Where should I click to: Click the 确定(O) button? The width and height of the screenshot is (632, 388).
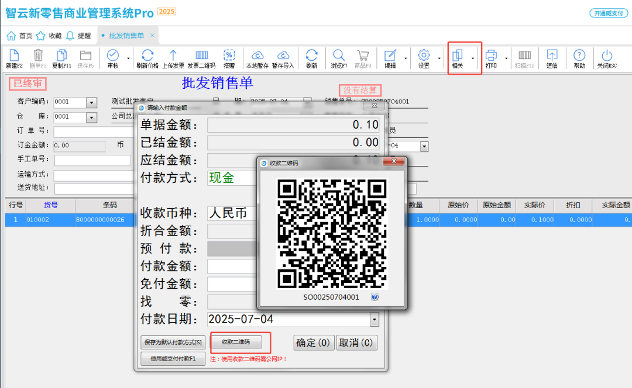pyautogui.click(x=314, y=343)
